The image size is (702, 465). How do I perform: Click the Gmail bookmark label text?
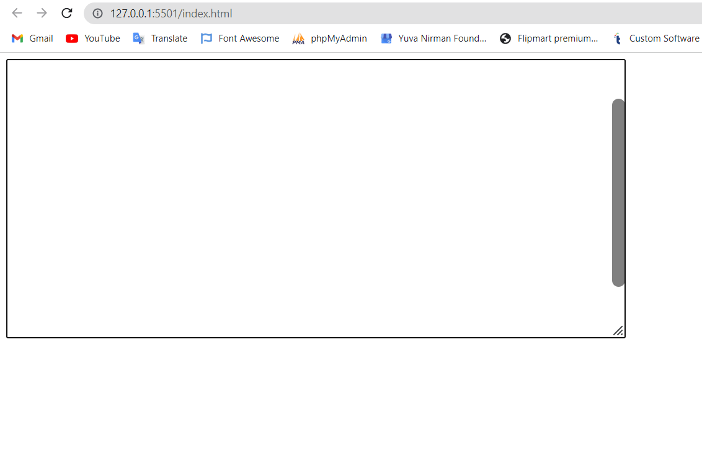[x=41, y=38]
